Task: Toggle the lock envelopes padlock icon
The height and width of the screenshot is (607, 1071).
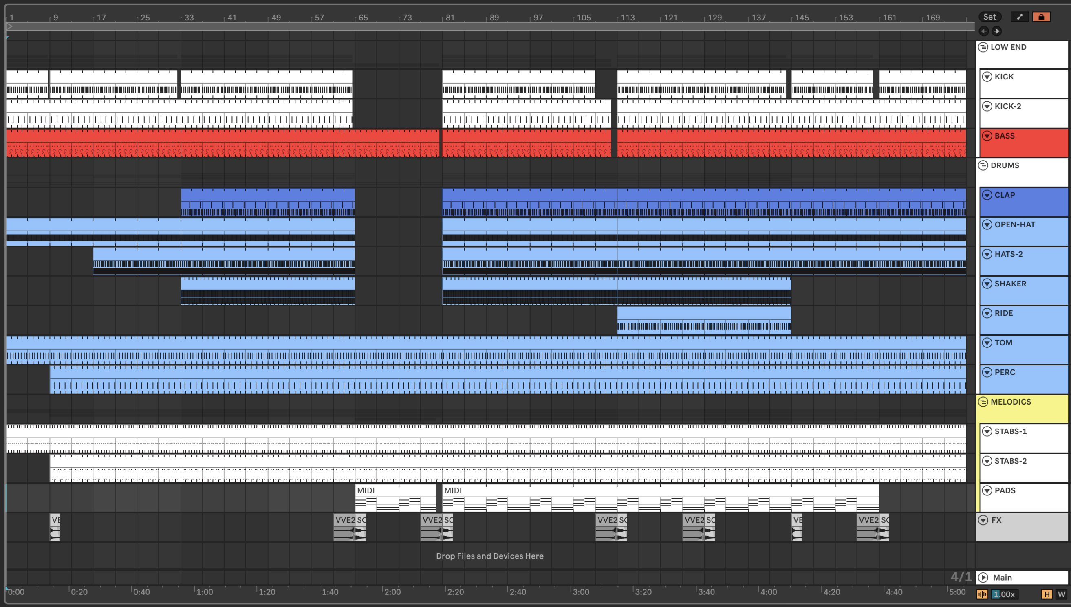Action: tap(1041, 17)
